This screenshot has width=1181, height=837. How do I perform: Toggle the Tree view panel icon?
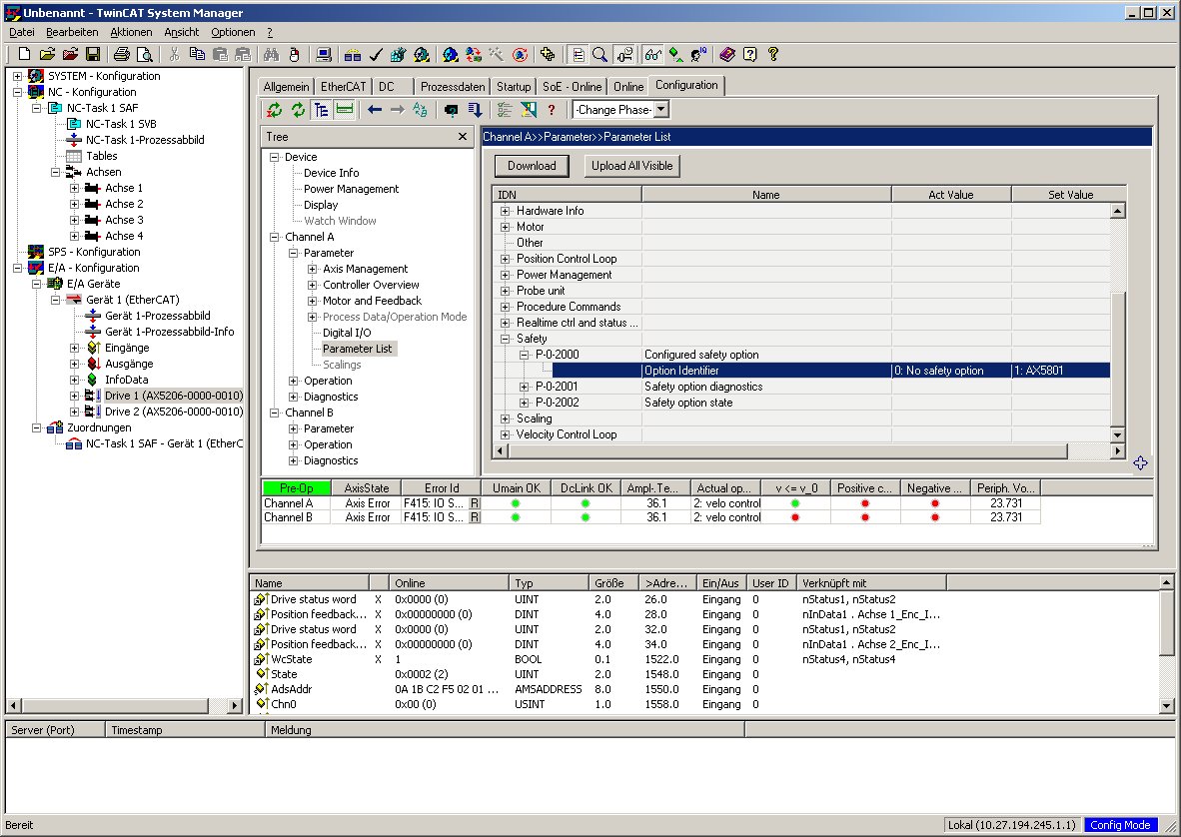(x=322, y=110)
